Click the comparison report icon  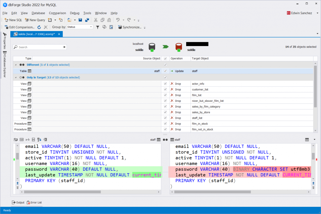pos(111,27)
